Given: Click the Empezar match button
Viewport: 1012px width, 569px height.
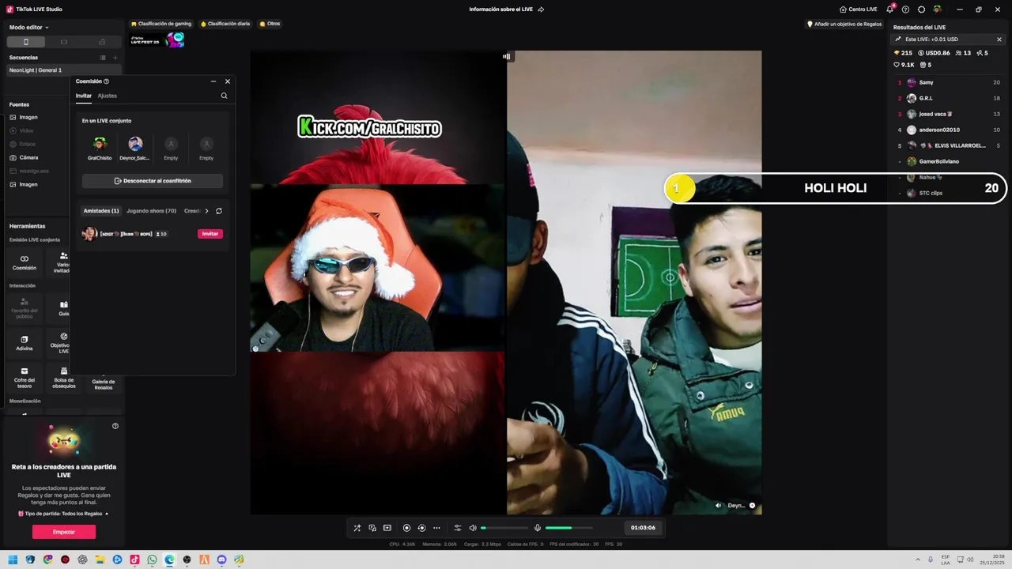Looking at the screenshot, I should click(64, 532).
